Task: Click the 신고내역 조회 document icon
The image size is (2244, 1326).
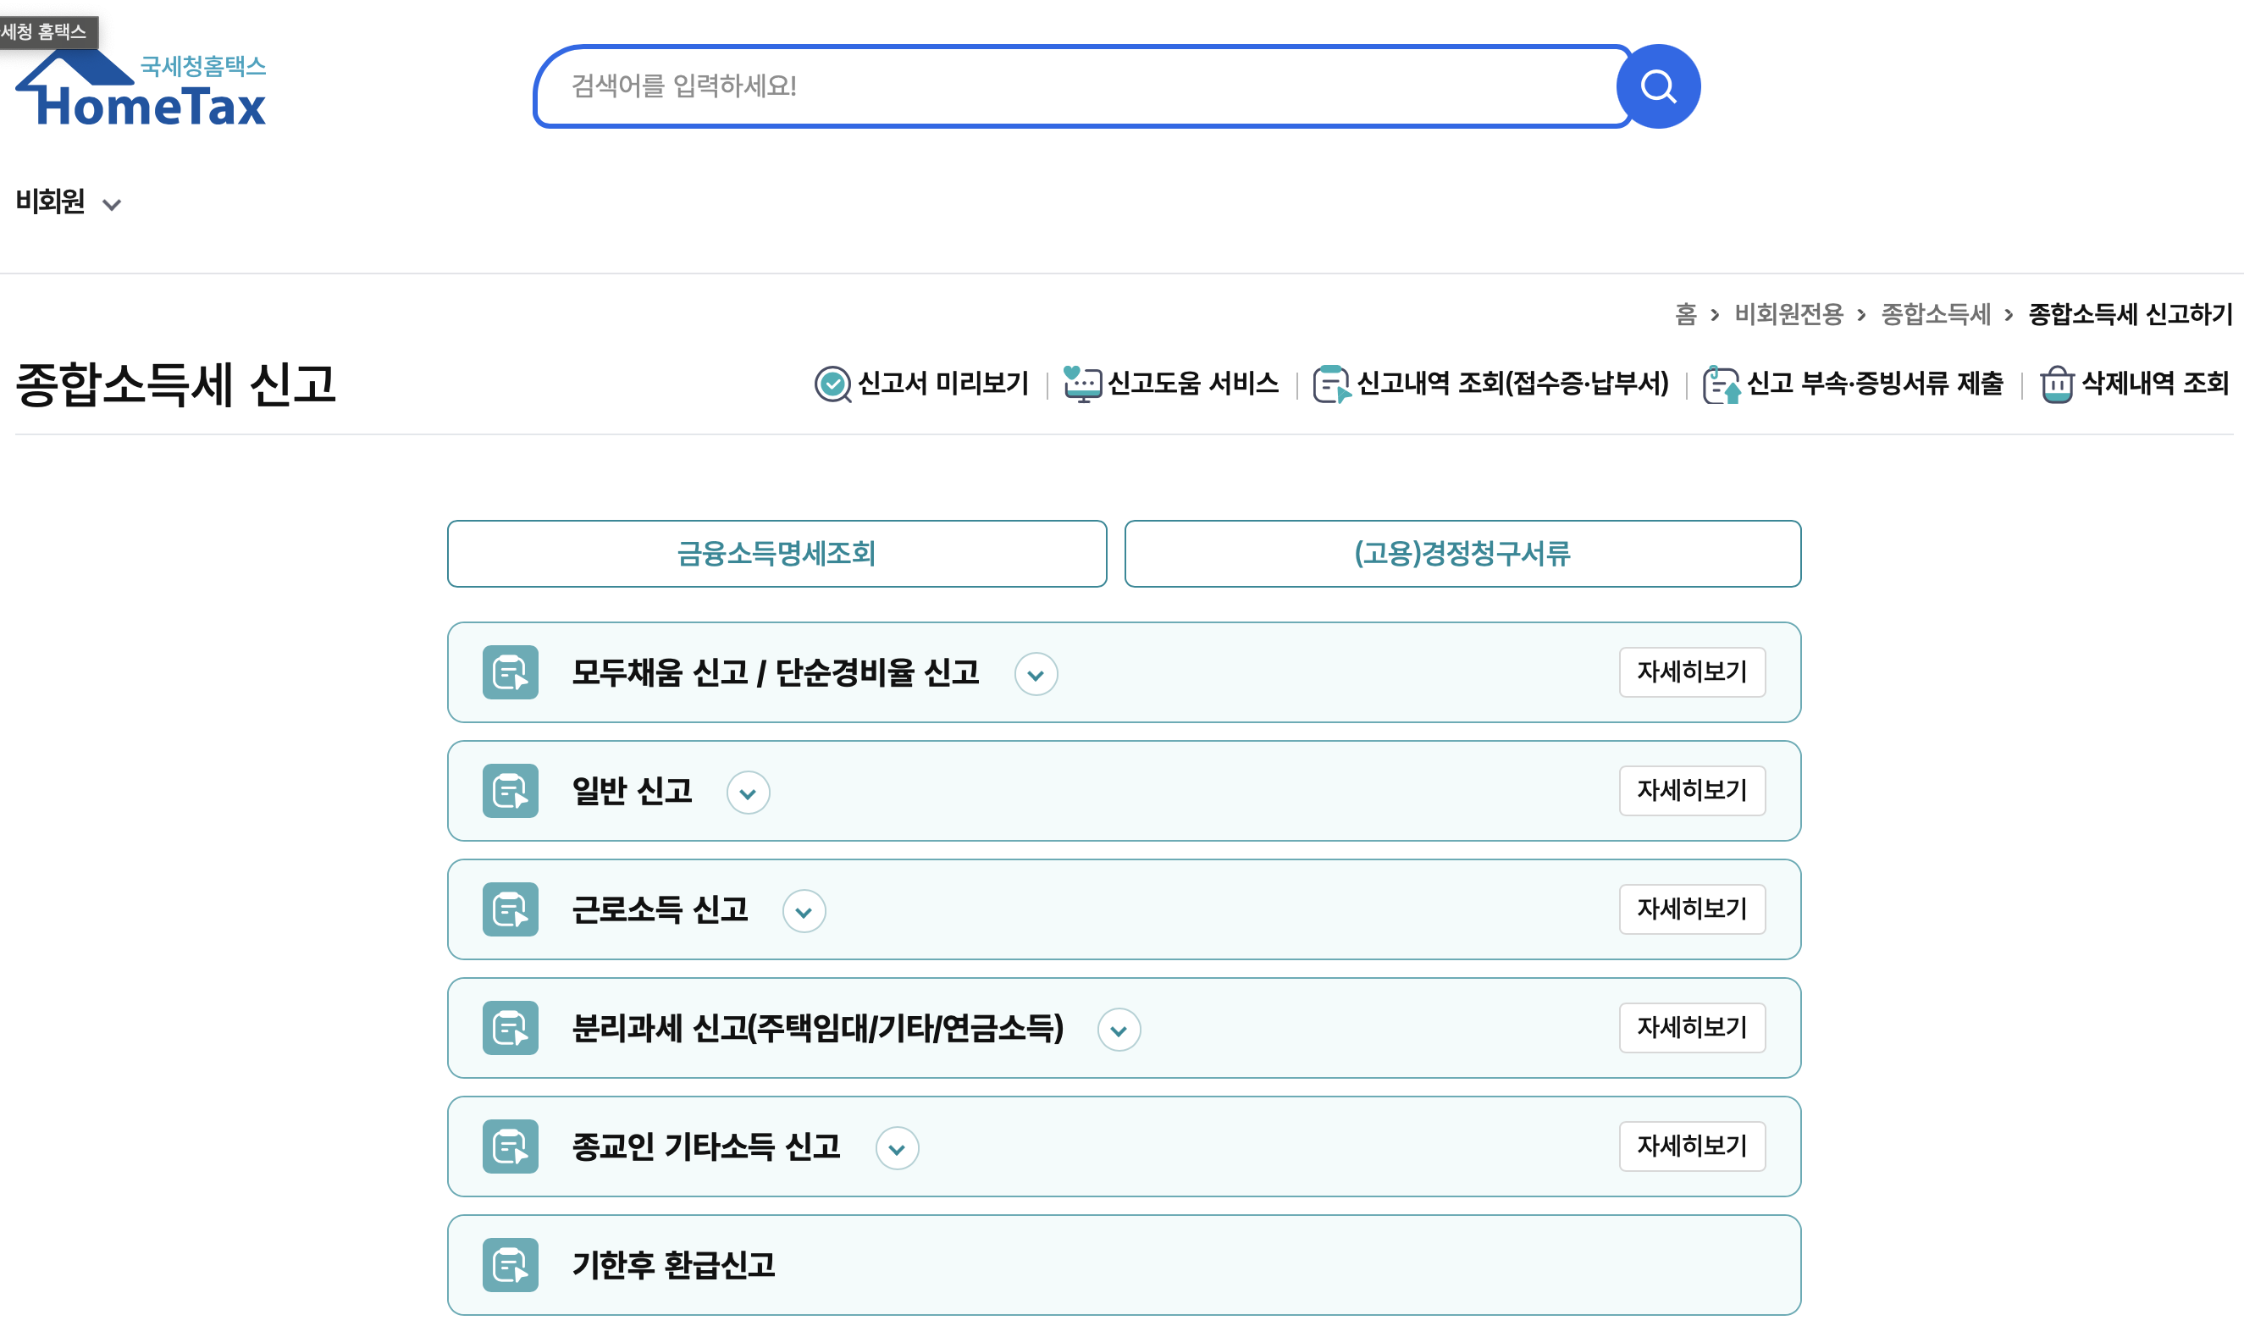Action: pyautogui.click(x=1331, y=384)
